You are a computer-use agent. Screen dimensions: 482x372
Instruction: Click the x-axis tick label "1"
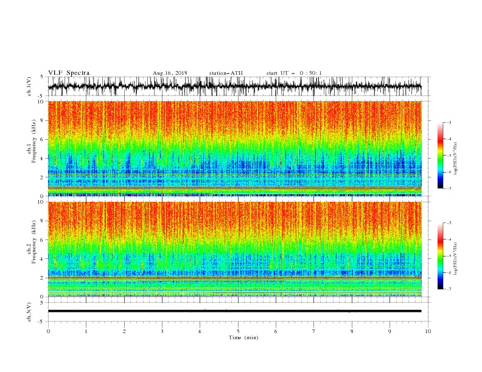[86, 331]
